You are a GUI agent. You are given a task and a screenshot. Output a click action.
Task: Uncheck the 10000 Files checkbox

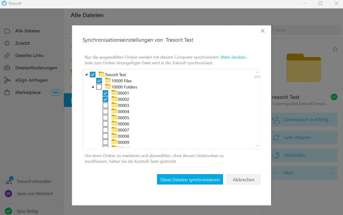click(99, 81)
